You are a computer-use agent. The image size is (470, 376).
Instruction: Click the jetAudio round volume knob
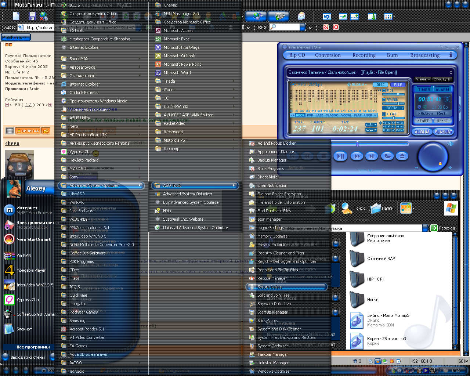(433, 157)
